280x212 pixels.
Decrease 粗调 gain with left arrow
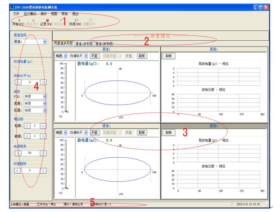(27, 126)
